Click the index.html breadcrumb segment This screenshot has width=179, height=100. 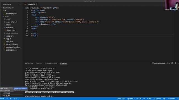click(x=46, y=8)
